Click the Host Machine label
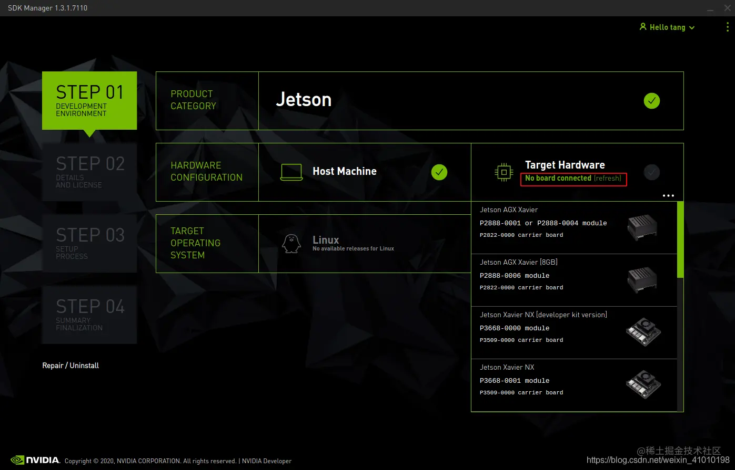 (345, 171)
